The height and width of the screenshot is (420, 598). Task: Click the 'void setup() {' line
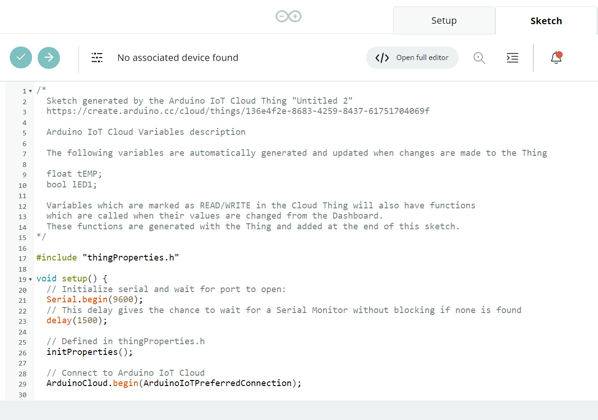click(x=72, y=279)
